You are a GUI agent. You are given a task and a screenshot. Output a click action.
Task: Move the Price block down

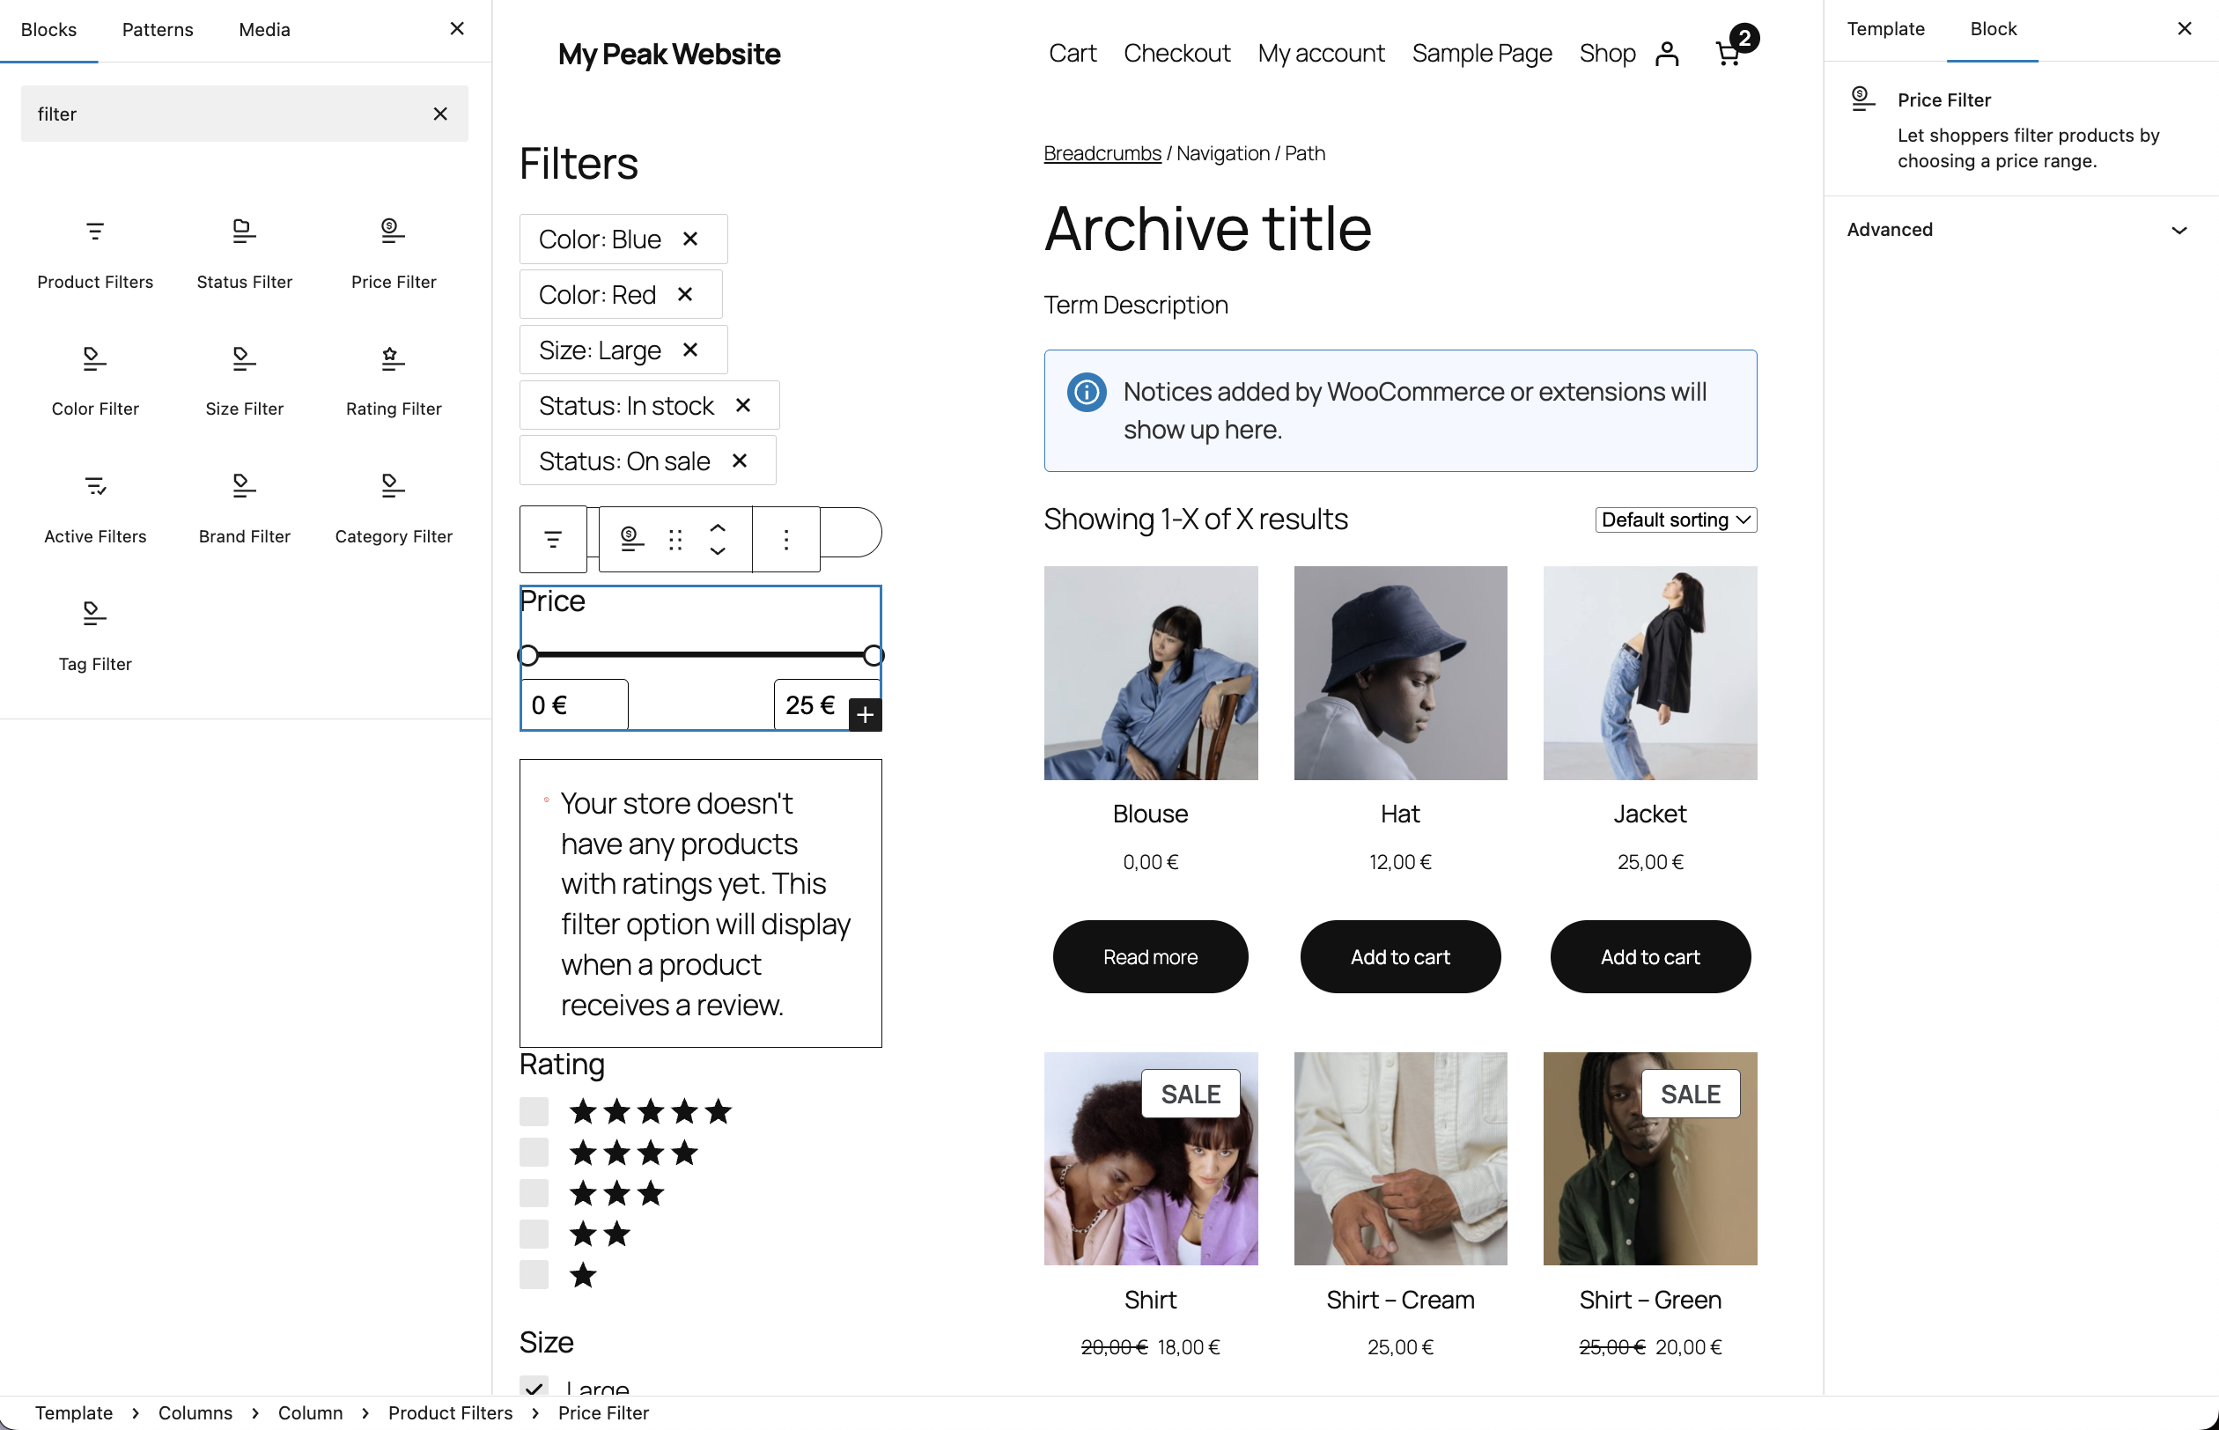coord(718,551)
